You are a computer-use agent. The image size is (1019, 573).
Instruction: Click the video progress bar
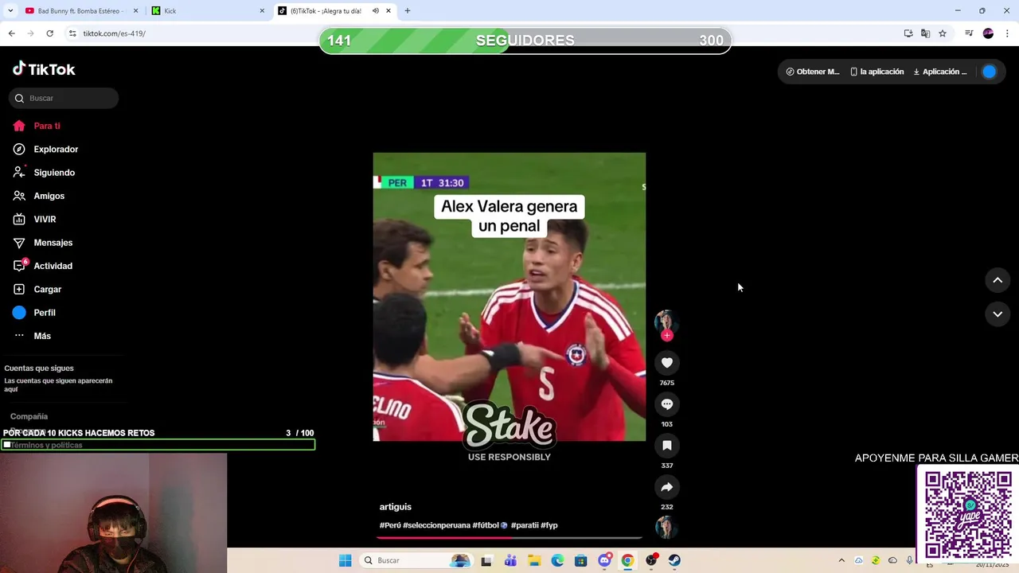pyautogui.click(x=509, y=537)
